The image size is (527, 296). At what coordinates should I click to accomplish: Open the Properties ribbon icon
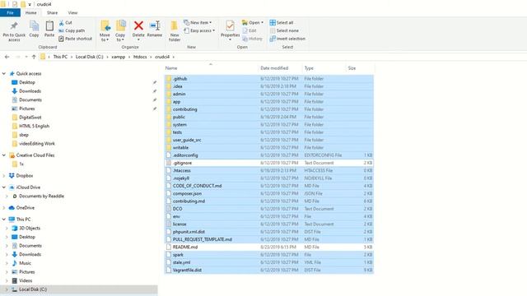click(x=231, y=25)
